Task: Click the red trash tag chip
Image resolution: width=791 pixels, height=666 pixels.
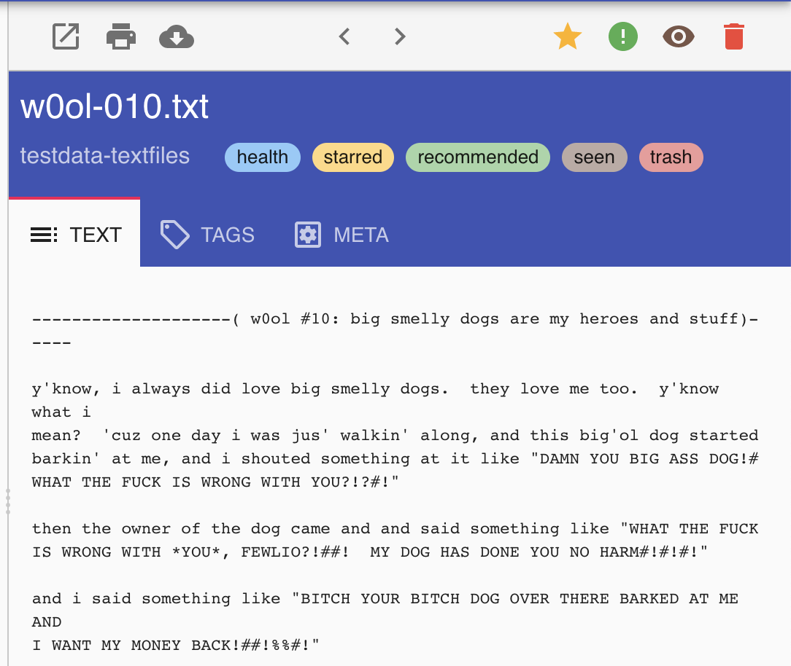Action: point(671,157)
